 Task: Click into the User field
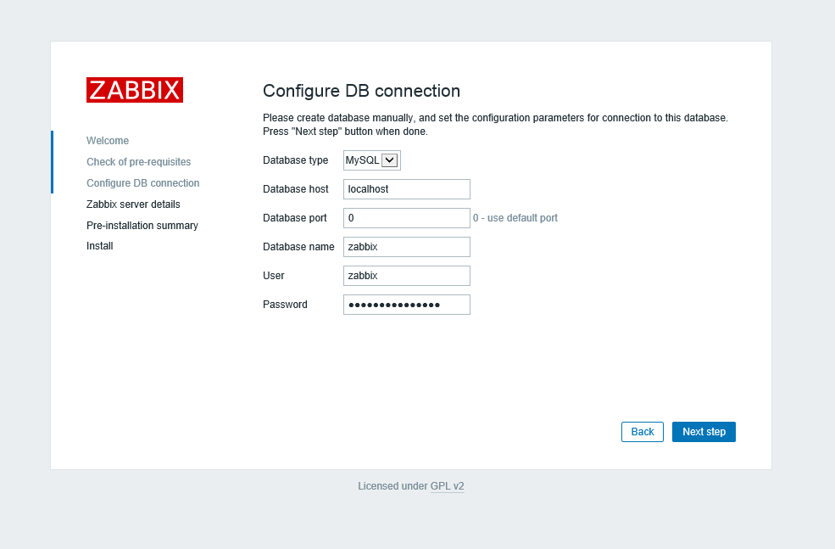tap(407, 276)
